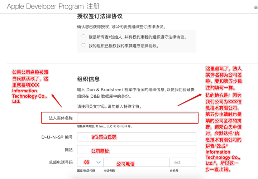Click the 授权签订法律协议 heading
258x179 pixels.
click(x=100, y=16)
